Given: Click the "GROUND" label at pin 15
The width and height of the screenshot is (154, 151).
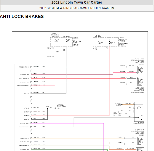Looking at the screenshot, I should [x=27, y=119].
